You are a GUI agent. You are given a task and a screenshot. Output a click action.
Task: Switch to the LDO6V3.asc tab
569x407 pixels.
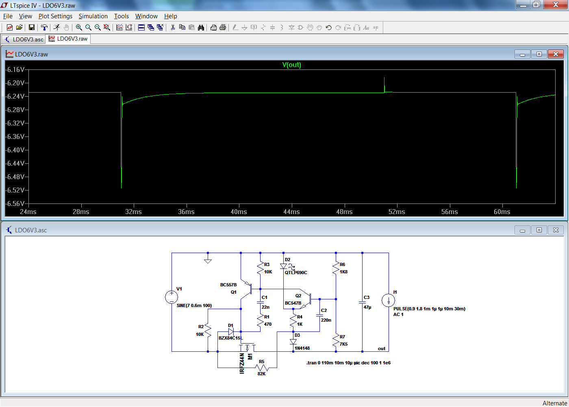(x=24, y=39)
